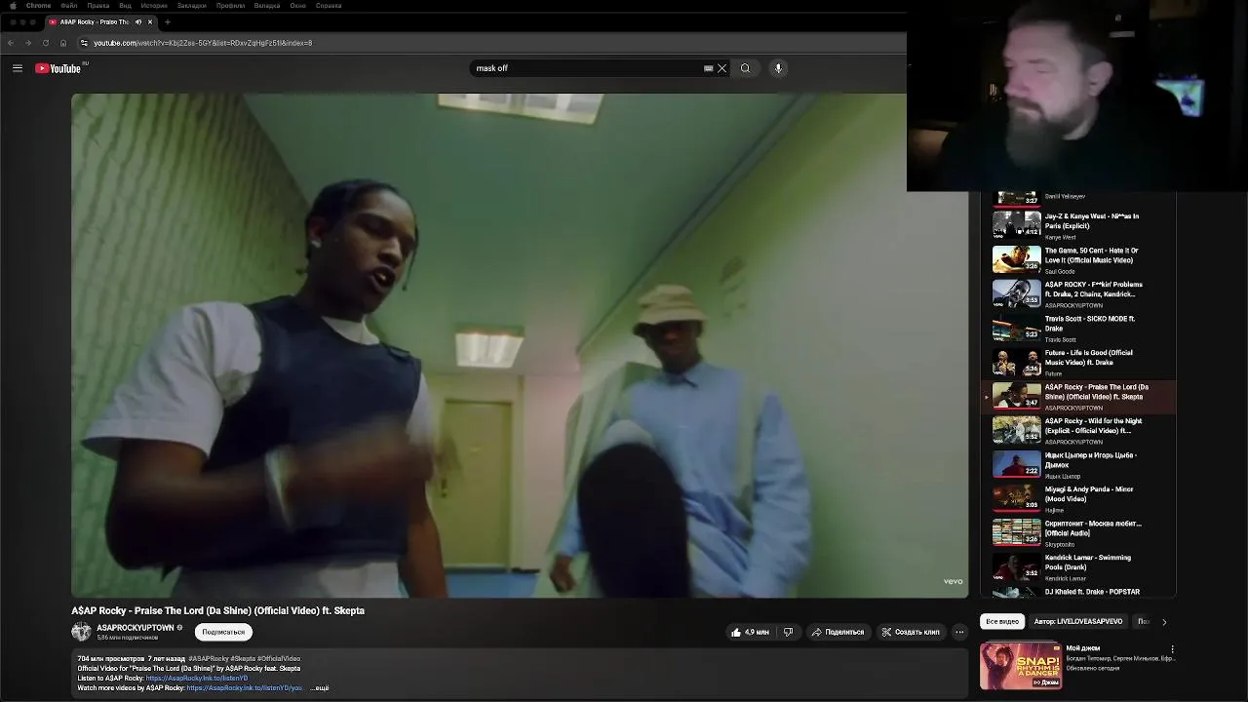Go back with browser back arrow
The image size is (1248, 702).
pos(11,43)
